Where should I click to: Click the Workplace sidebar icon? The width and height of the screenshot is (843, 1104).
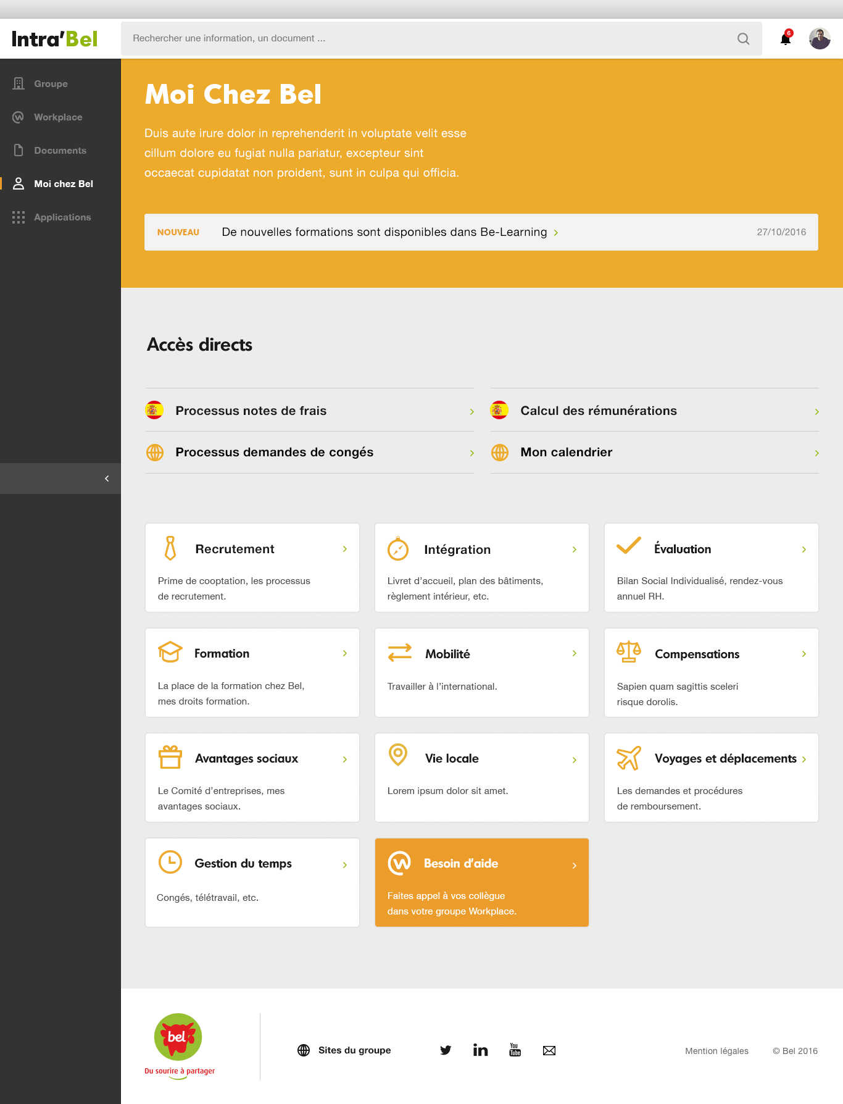[x=19, y=117]
